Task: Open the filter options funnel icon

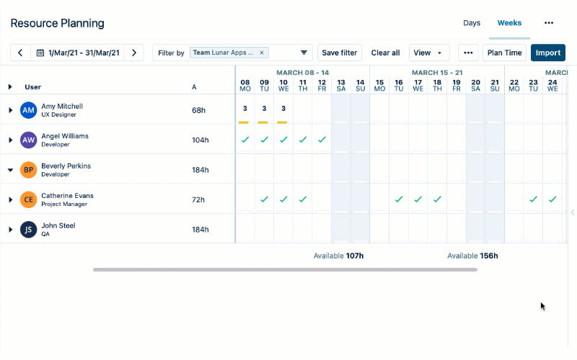Action: click(304, 53)
